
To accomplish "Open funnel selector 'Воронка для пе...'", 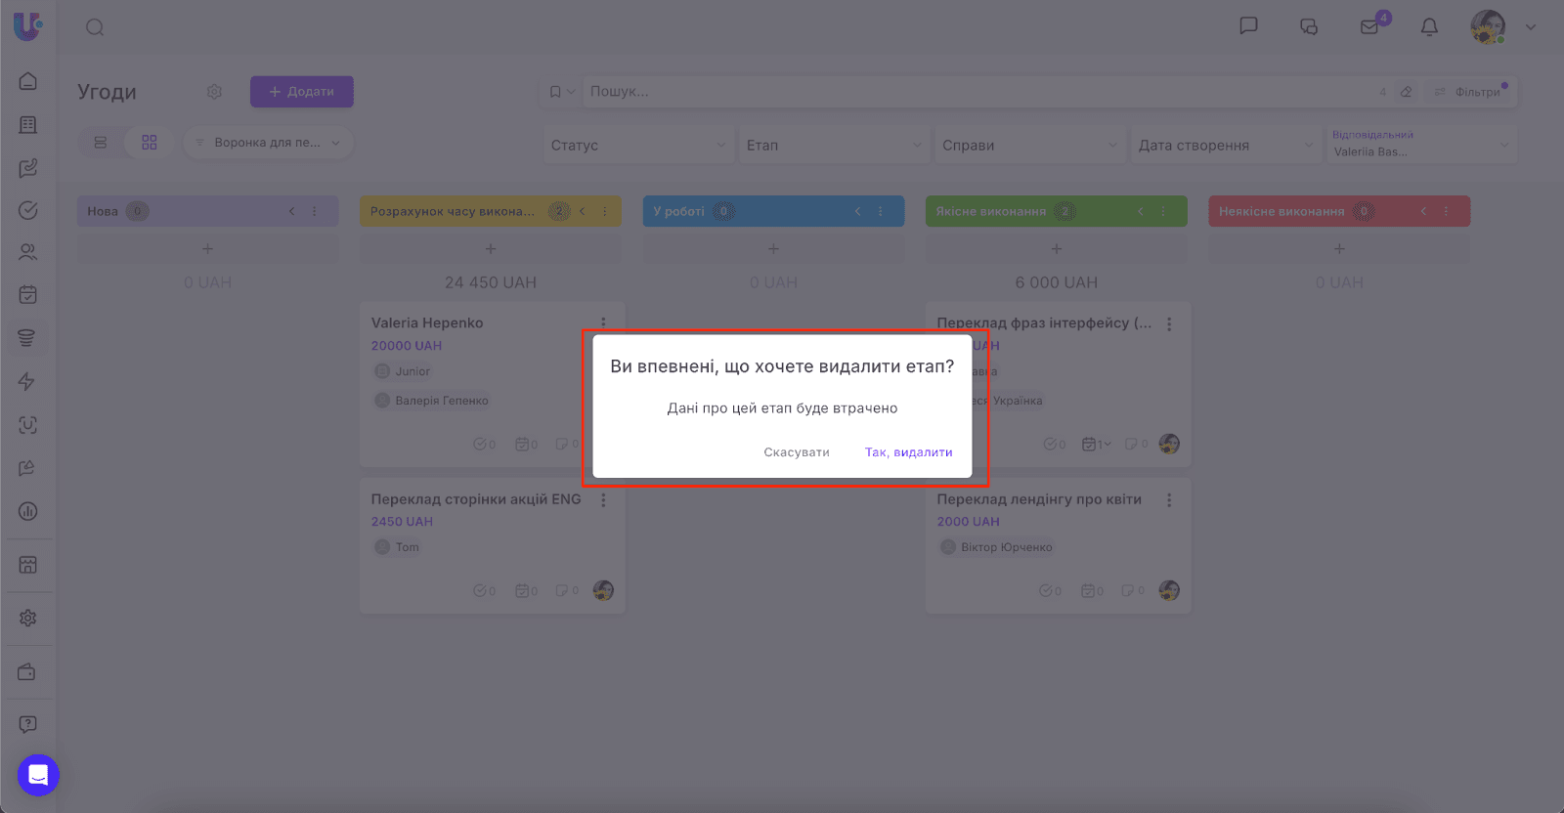I will pos(268,143).
